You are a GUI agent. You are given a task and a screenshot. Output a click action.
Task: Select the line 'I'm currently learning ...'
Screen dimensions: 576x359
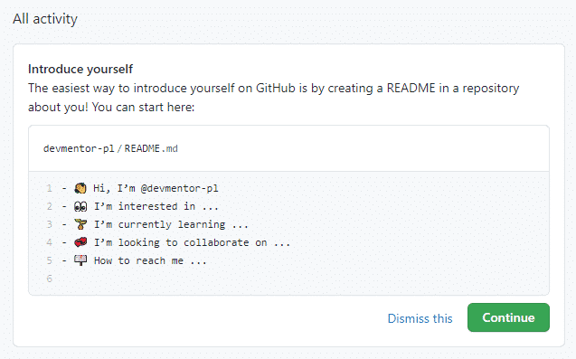171,224
